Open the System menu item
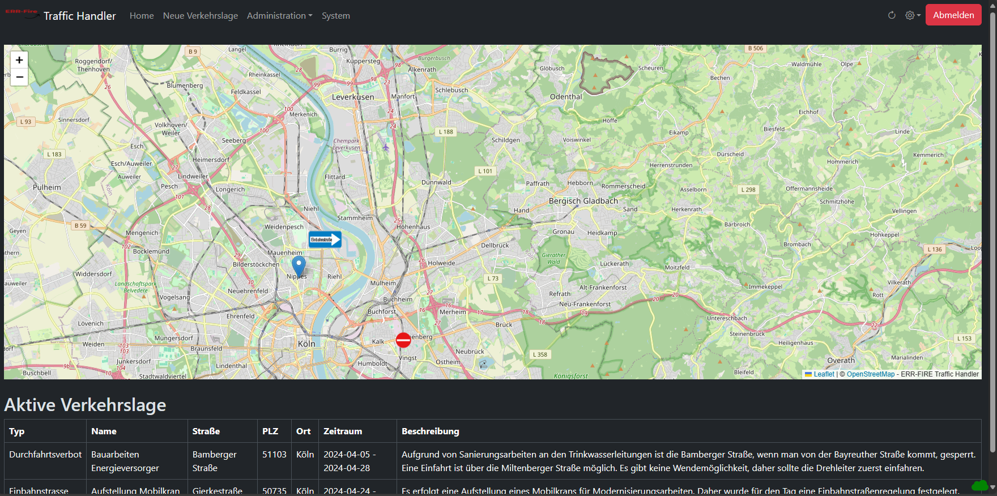 336,16
